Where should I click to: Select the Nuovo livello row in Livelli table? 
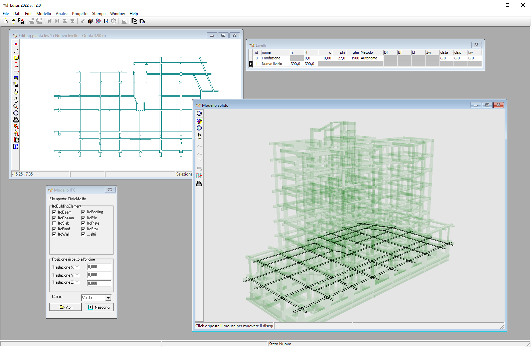tap(365, 64)
